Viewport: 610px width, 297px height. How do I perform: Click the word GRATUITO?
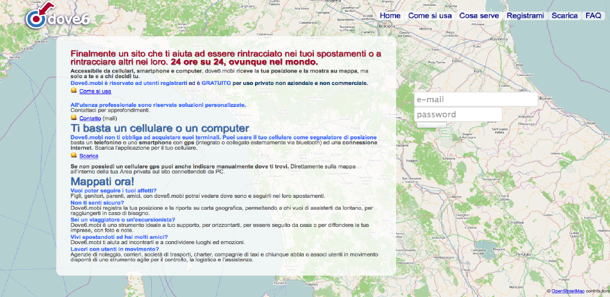coord(216,83)
